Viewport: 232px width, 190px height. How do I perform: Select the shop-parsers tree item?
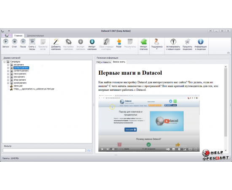click(x=20, y=80)
